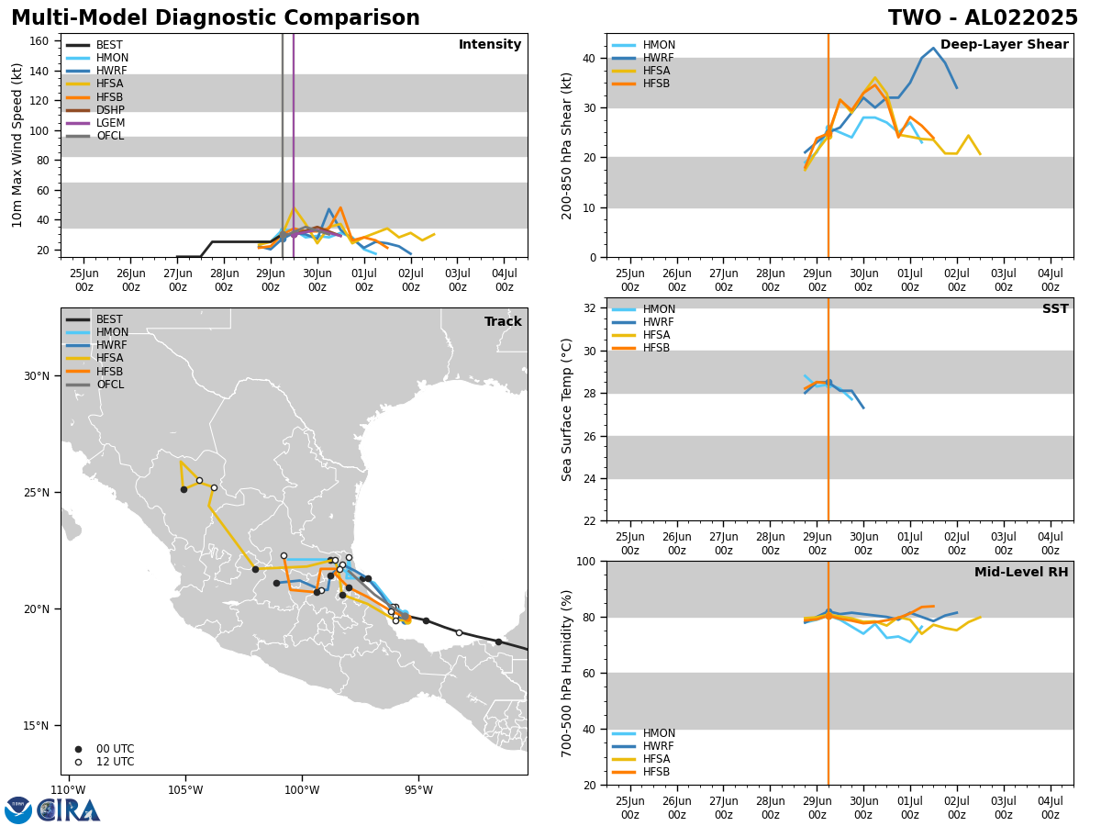Click the TWO - AL022025 storm label
Viewport: 1101px width, 826px height.
click(983, 18)
